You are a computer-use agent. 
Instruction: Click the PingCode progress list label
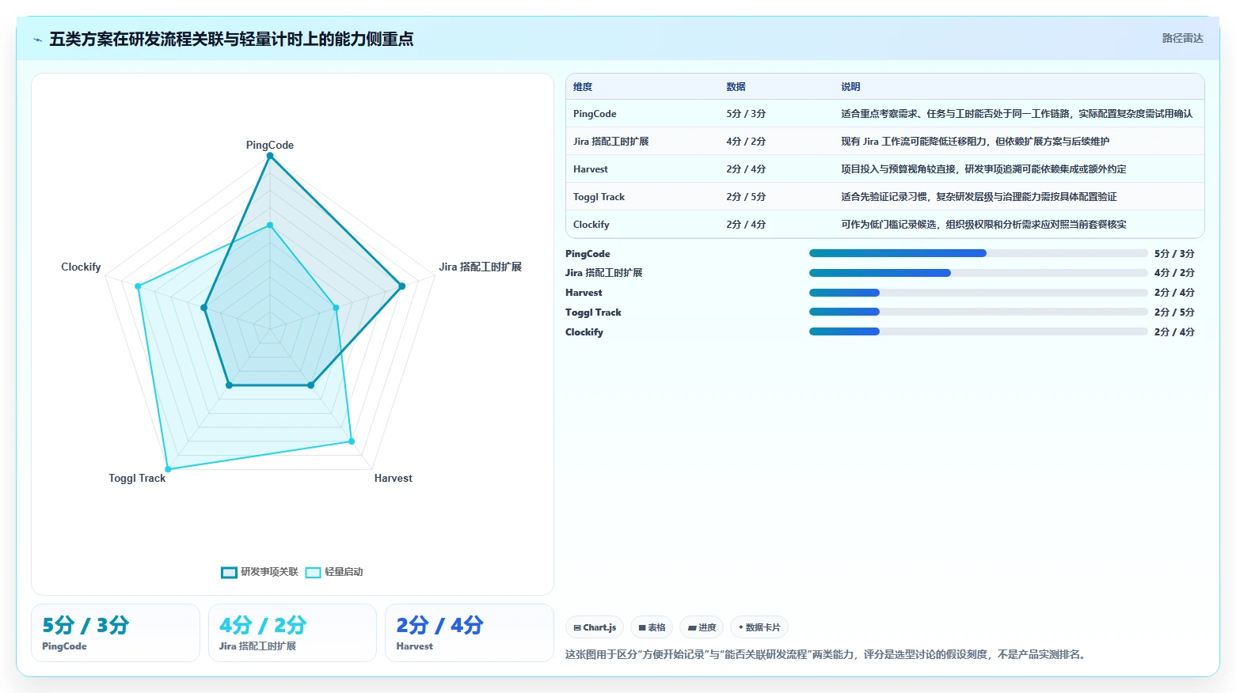click(x=588, y=253)
